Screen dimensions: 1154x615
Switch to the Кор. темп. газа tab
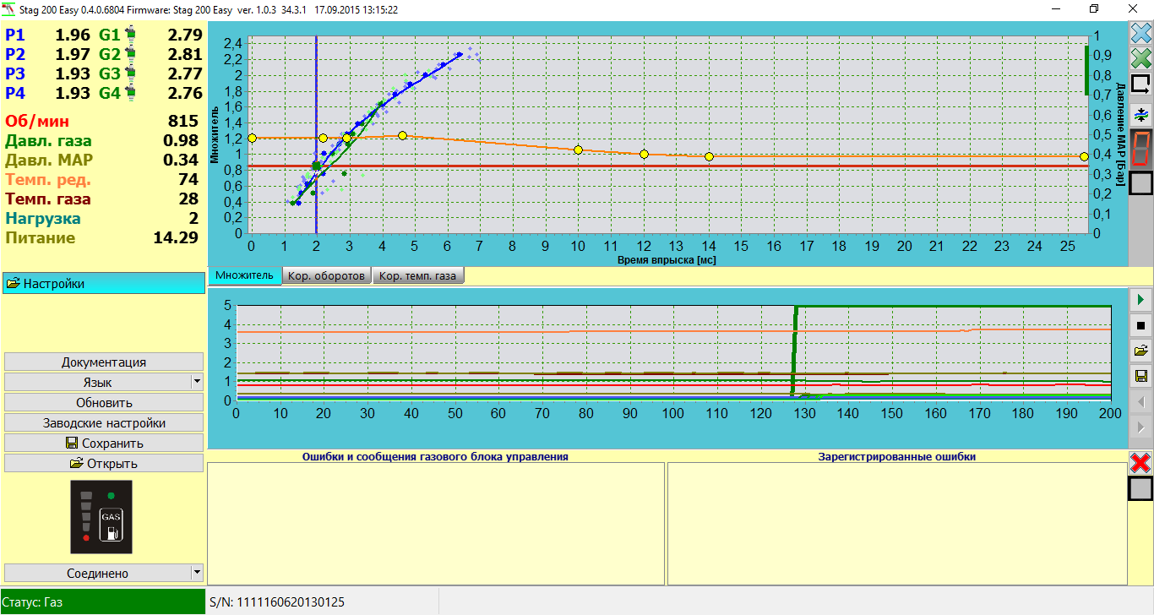coord(418,276)
